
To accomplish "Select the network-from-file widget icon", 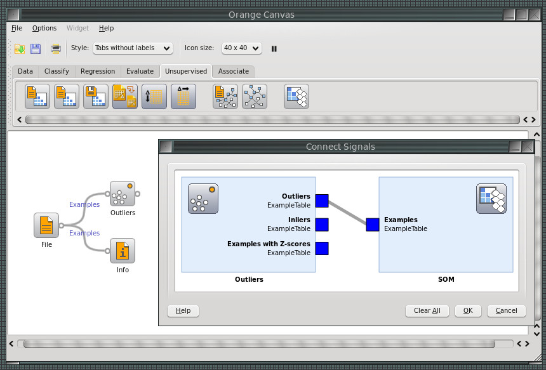I will pos(225,96).
